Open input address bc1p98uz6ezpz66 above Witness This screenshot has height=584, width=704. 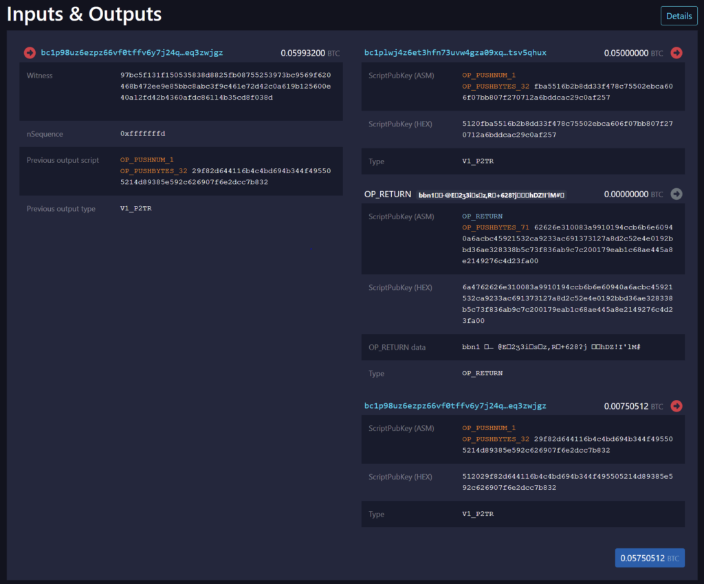click(132, 52)
